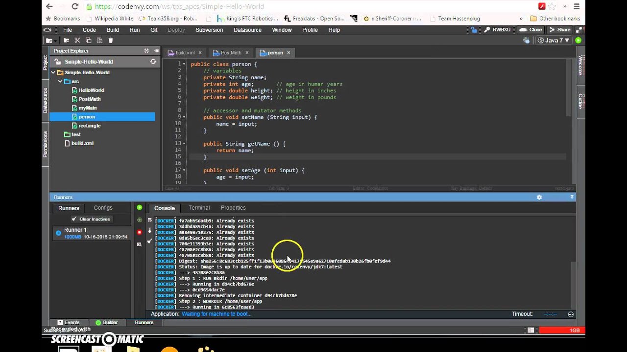
Task: Click the Clone button
Action: click(531, 30)
